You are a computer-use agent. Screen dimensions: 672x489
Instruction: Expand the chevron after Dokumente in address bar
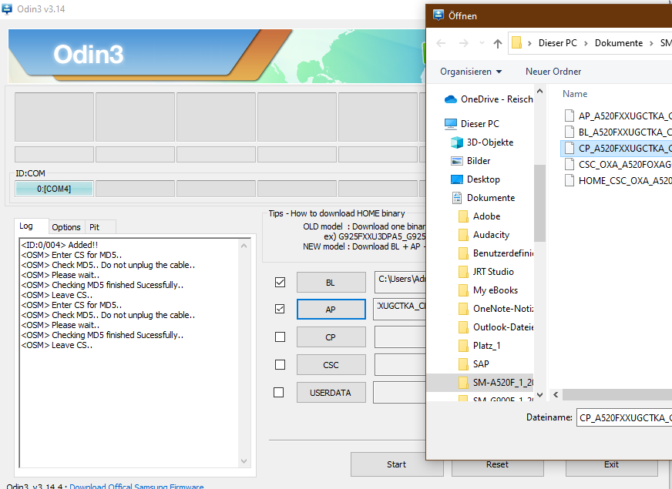651,43
